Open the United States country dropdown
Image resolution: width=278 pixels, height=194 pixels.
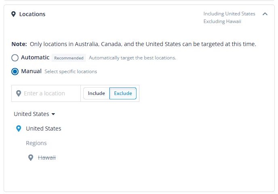coord(35,114)
